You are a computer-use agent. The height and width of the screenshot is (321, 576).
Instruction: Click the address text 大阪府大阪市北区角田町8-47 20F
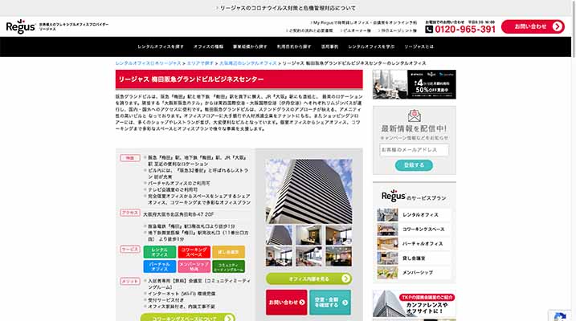(178, 214)
